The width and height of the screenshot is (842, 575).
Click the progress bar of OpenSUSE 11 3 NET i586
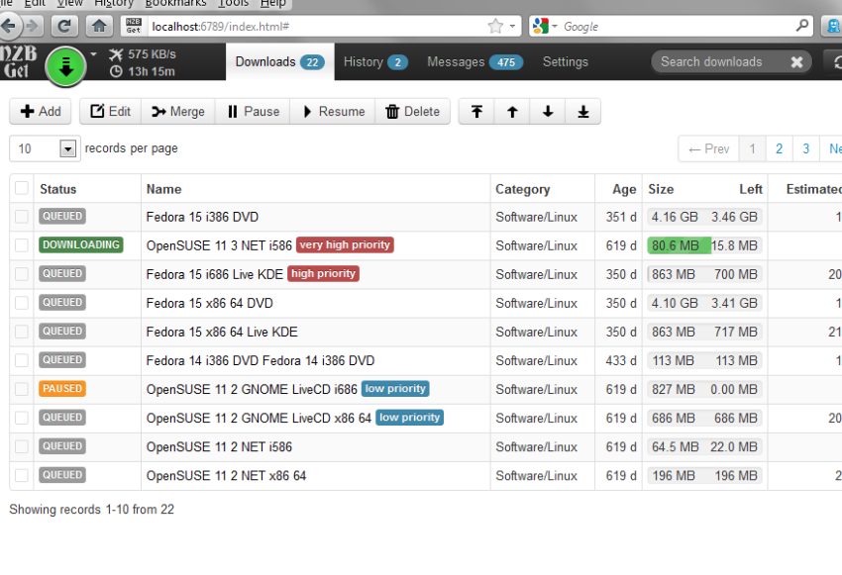click(x=704, y=245)
